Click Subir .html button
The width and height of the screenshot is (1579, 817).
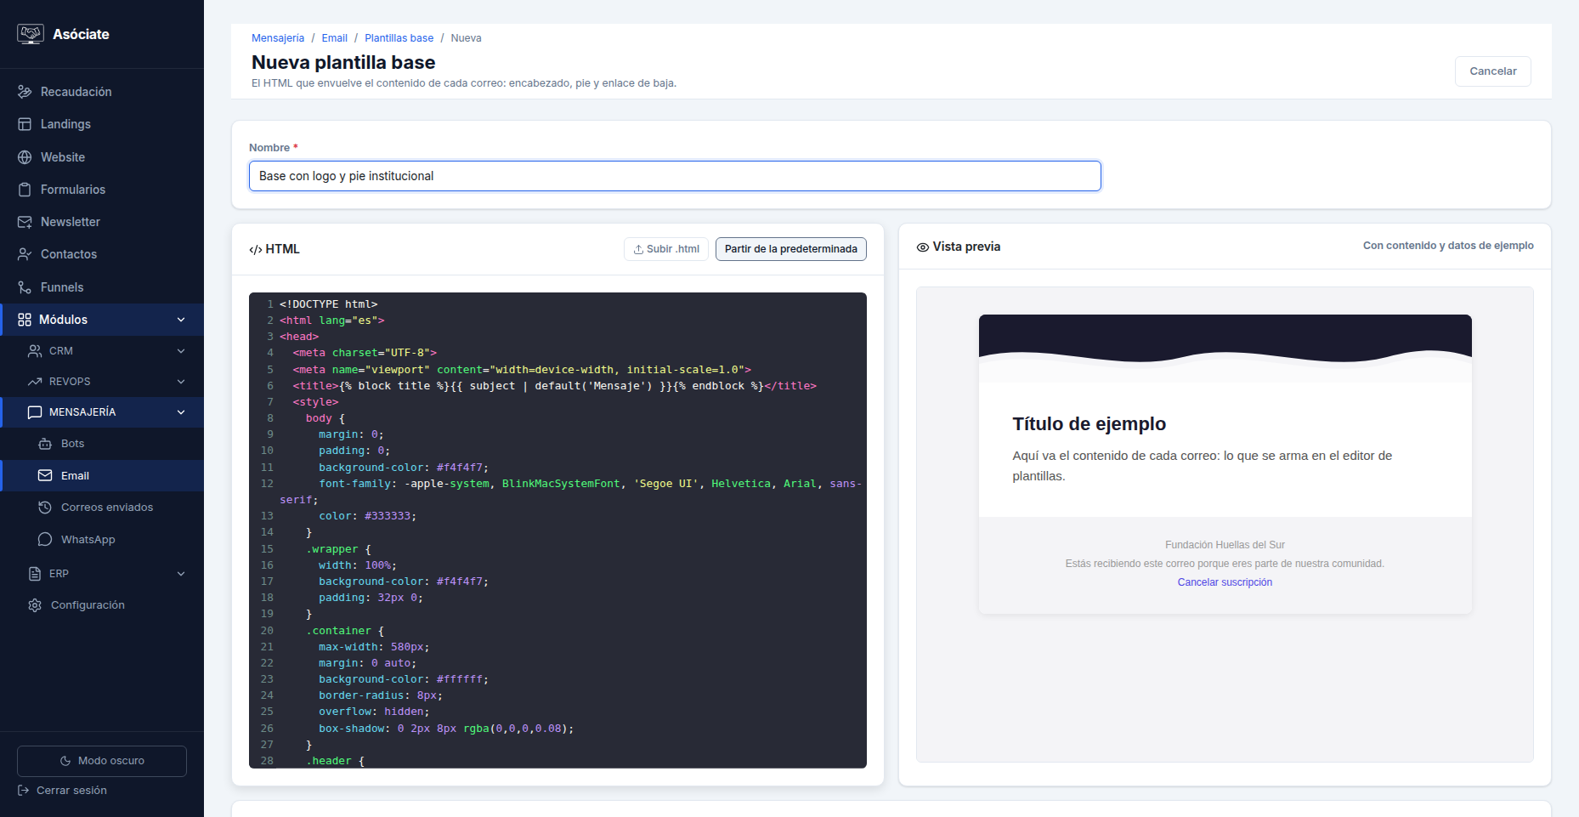pyautogui.click(x=666, y=249)
